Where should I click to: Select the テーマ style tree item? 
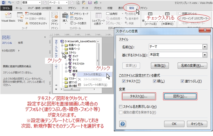click(75, 60)
